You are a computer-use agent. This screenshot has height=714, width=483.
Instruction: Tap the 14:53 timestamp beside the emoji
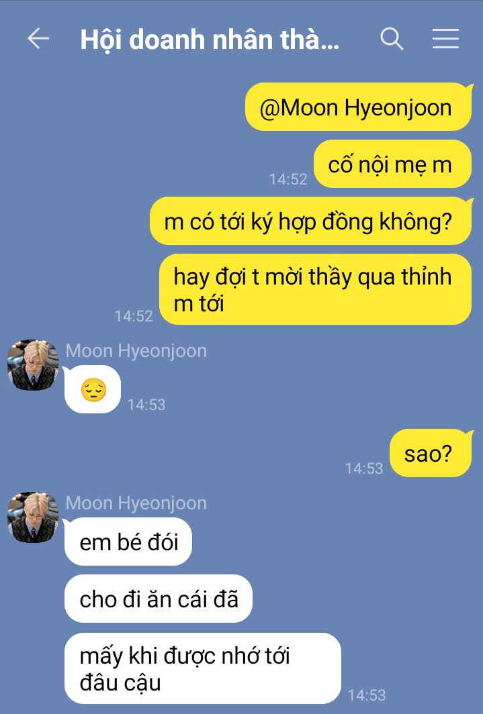pos(146,405)
